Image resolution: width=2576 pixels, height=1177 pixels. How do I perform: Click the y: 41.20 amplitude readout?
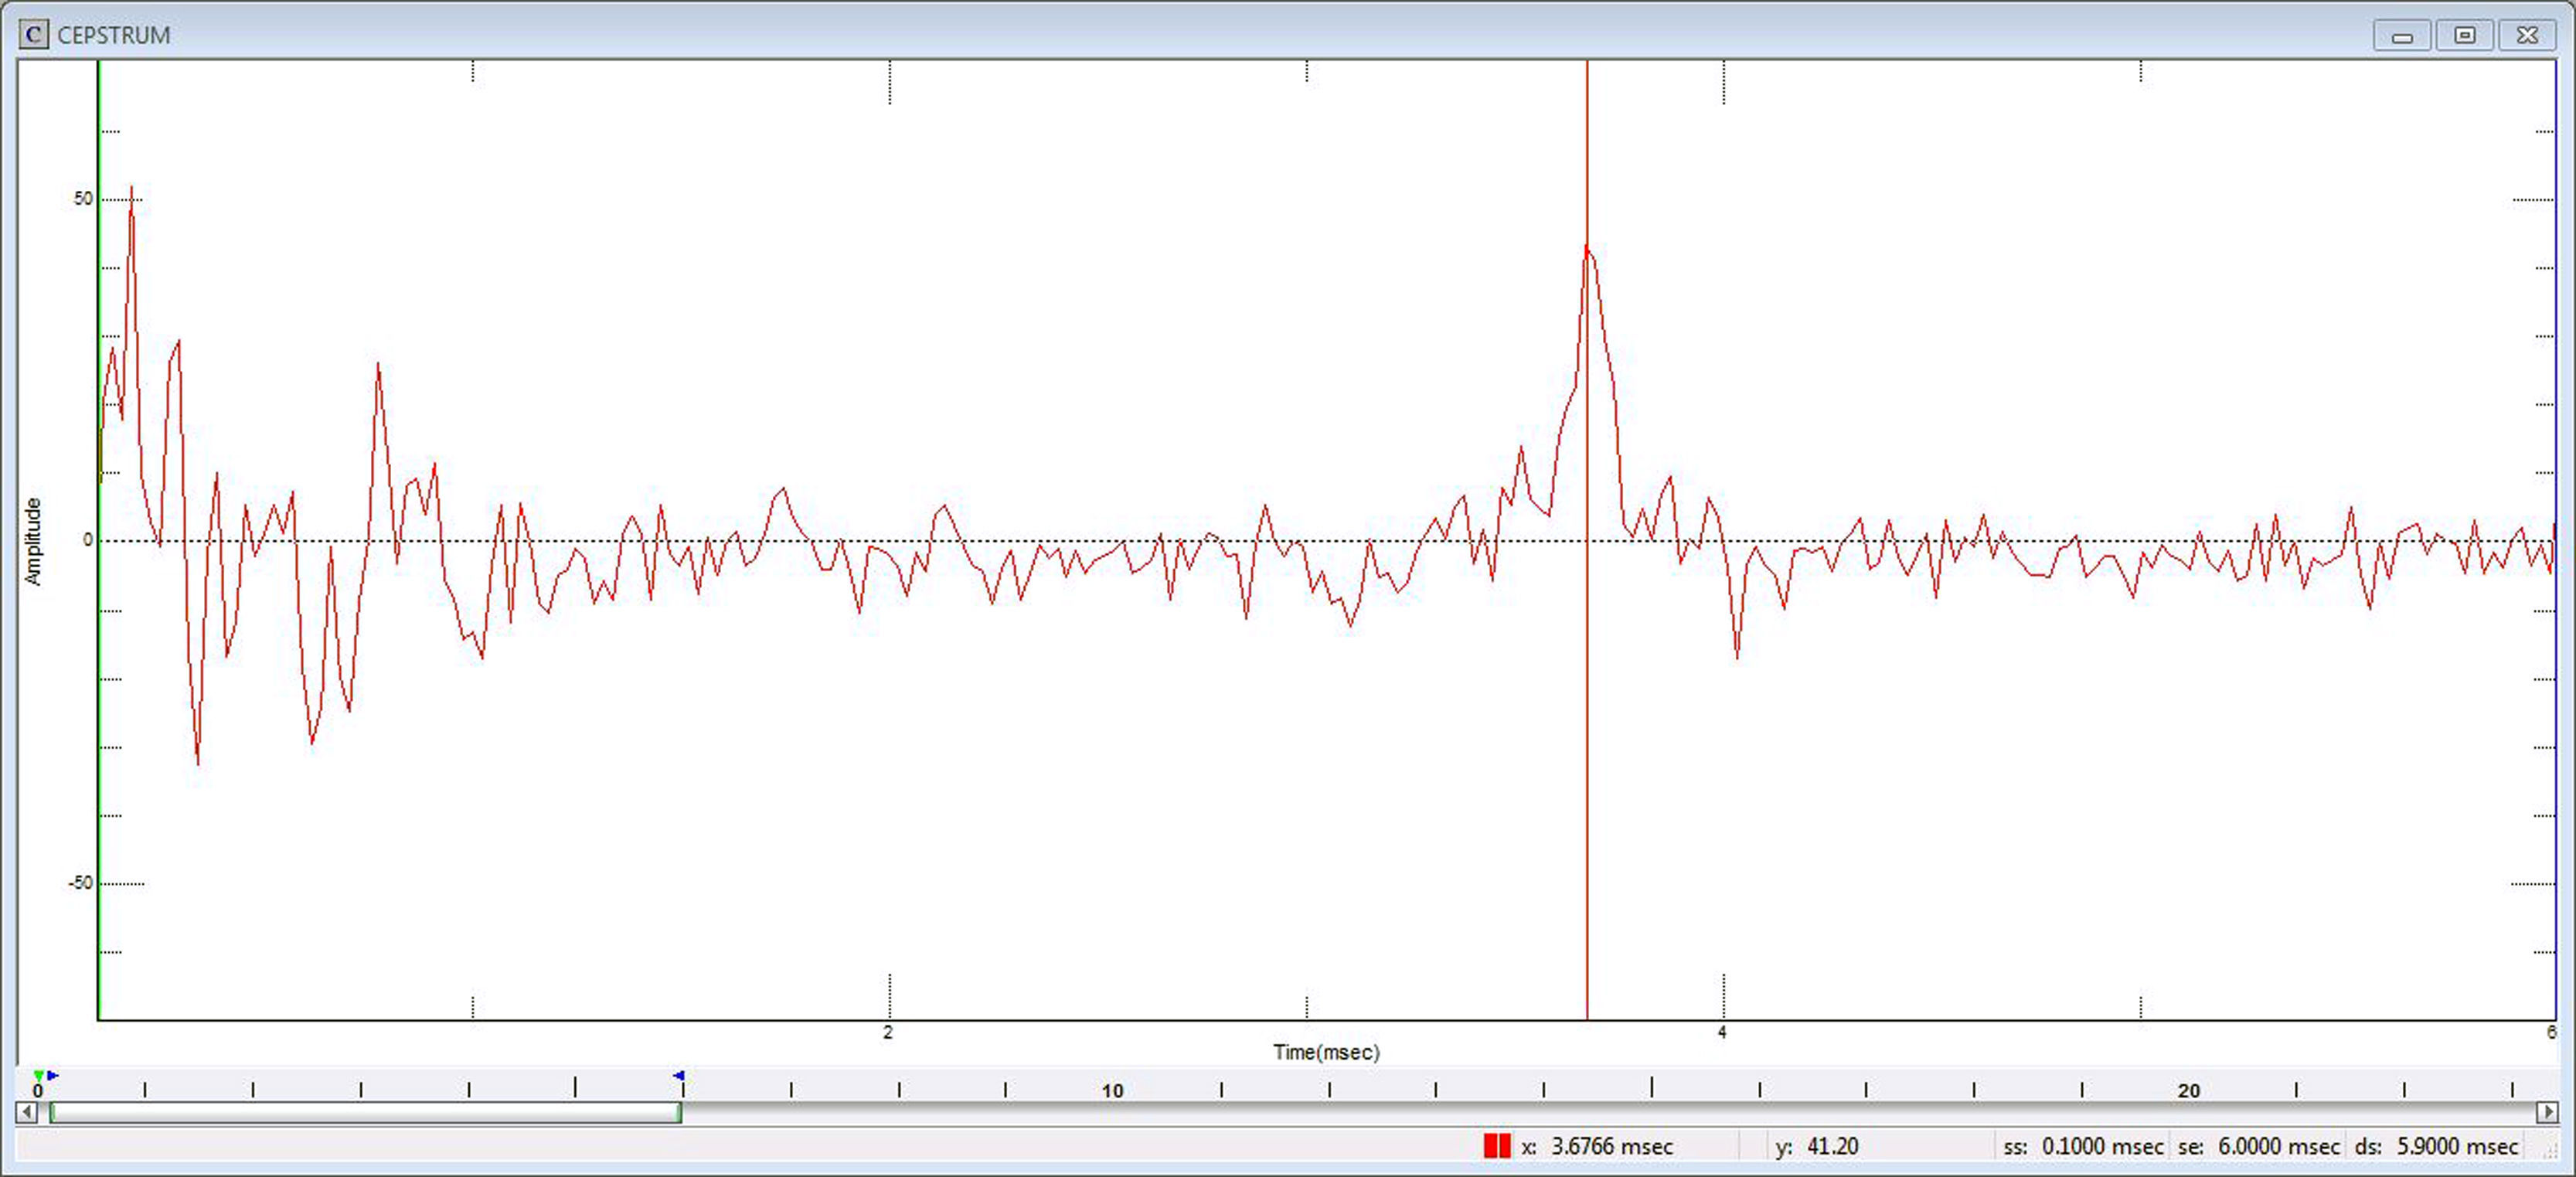[1817, 1146]
